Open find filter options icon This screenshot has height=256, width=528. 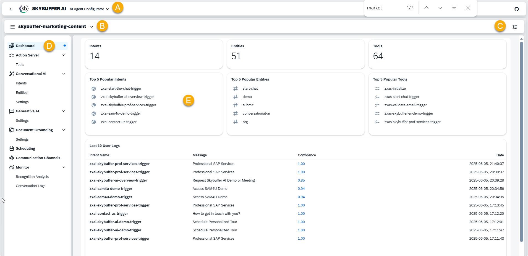454,8
